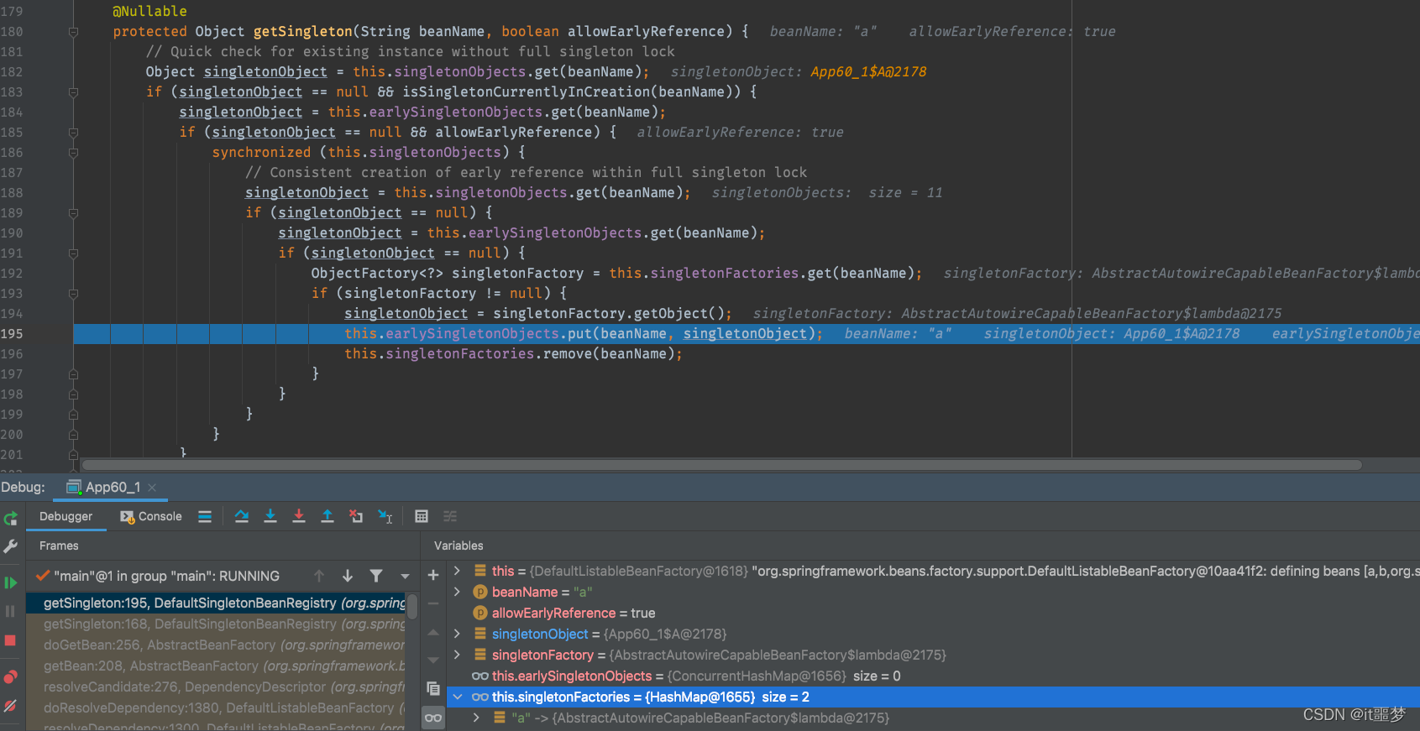
Task: Switch to the Debugger tab
Action: [x=66, y=516]
